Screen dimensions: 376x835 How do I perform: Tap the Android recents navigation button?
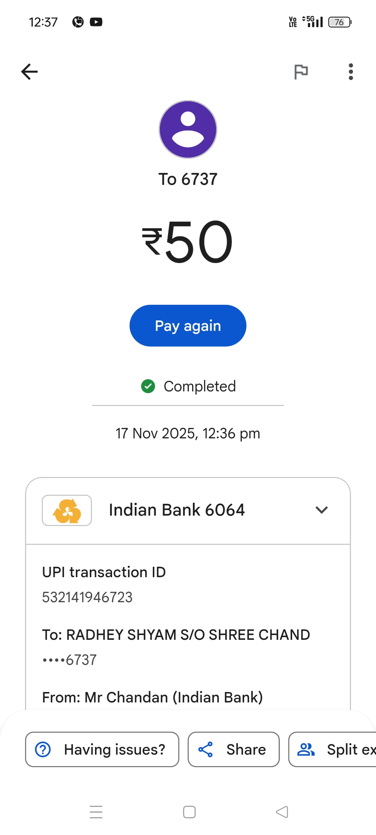96,812
